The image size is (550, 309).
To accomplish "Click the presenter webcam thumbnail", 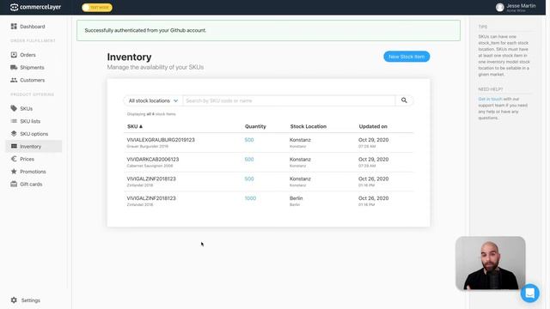I will pyautogui.click(x=490, y=264).
